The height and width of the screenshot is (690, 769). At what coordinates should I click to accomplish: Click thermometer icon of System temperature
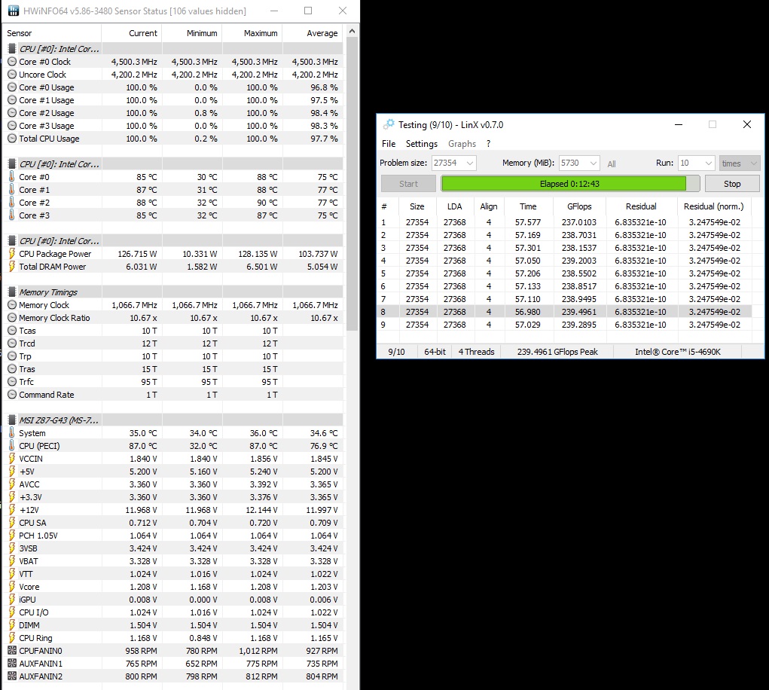[12, 432]
